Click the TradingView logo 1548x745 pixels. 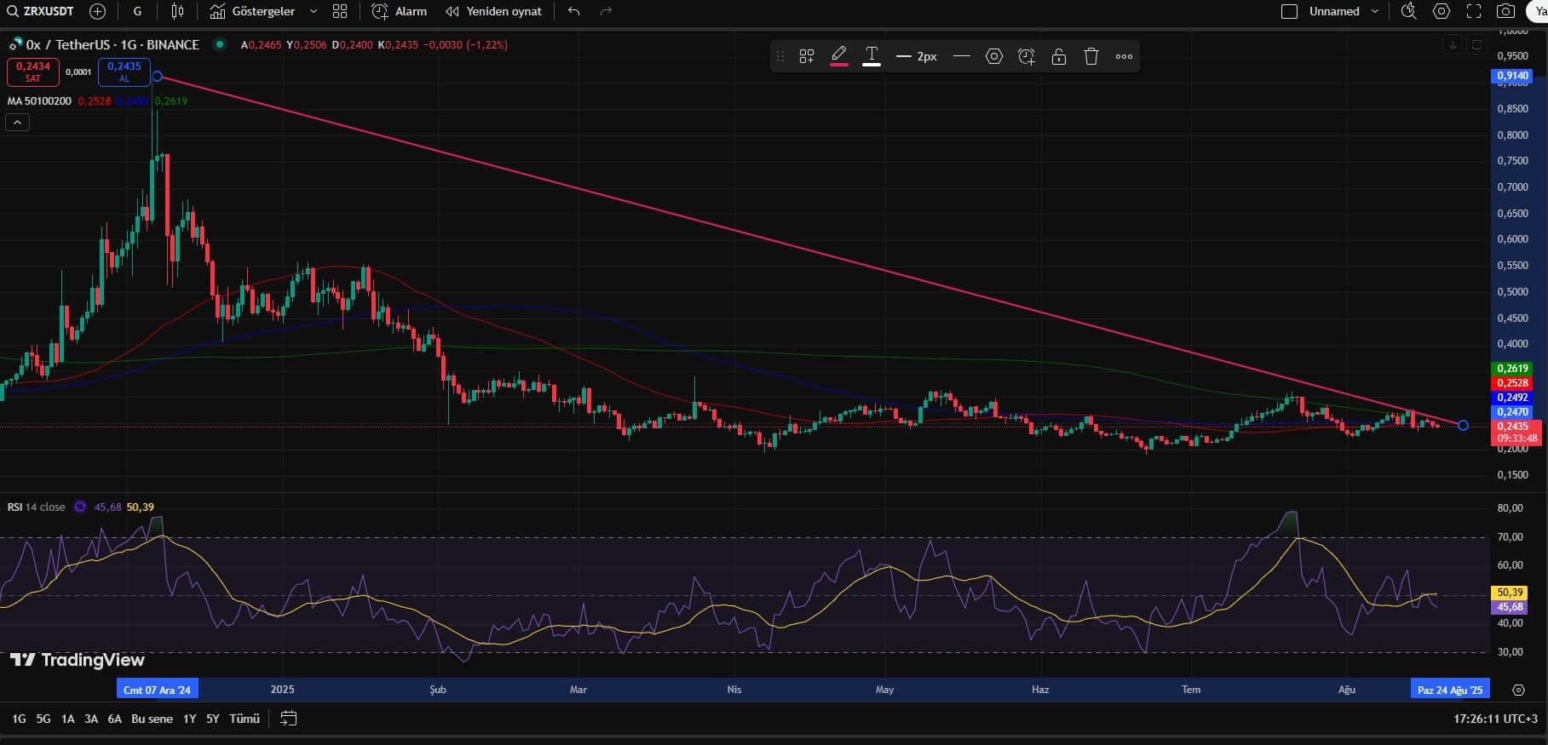78,660
